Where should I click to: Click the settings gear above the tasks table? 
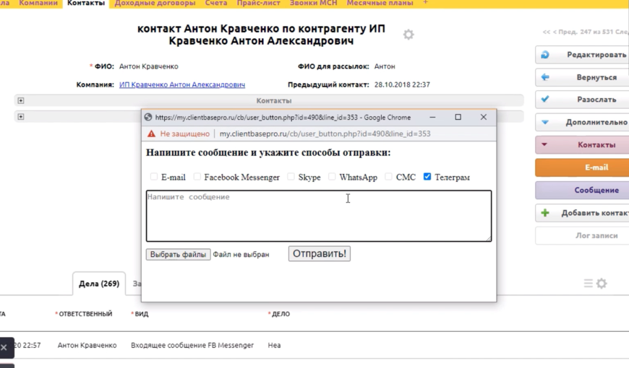(x=602, y=284)
